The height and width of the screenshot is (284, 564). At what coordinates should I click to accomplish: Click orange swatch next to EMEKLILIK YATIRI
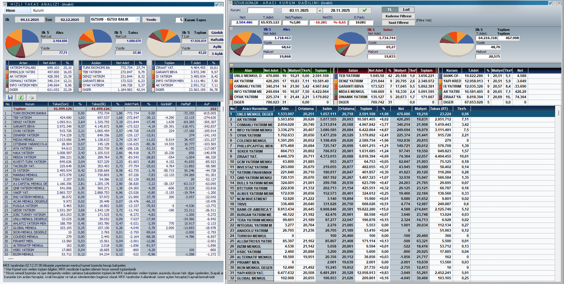6,71
